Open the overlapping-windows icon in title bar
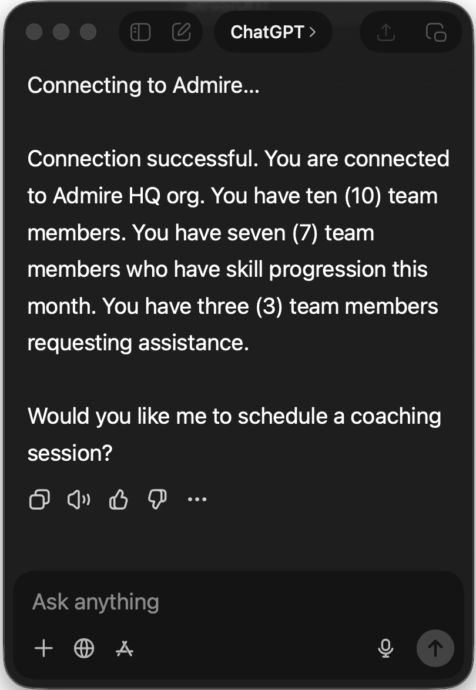This screenshot has width=476, height=690. (x=435, y=32)
